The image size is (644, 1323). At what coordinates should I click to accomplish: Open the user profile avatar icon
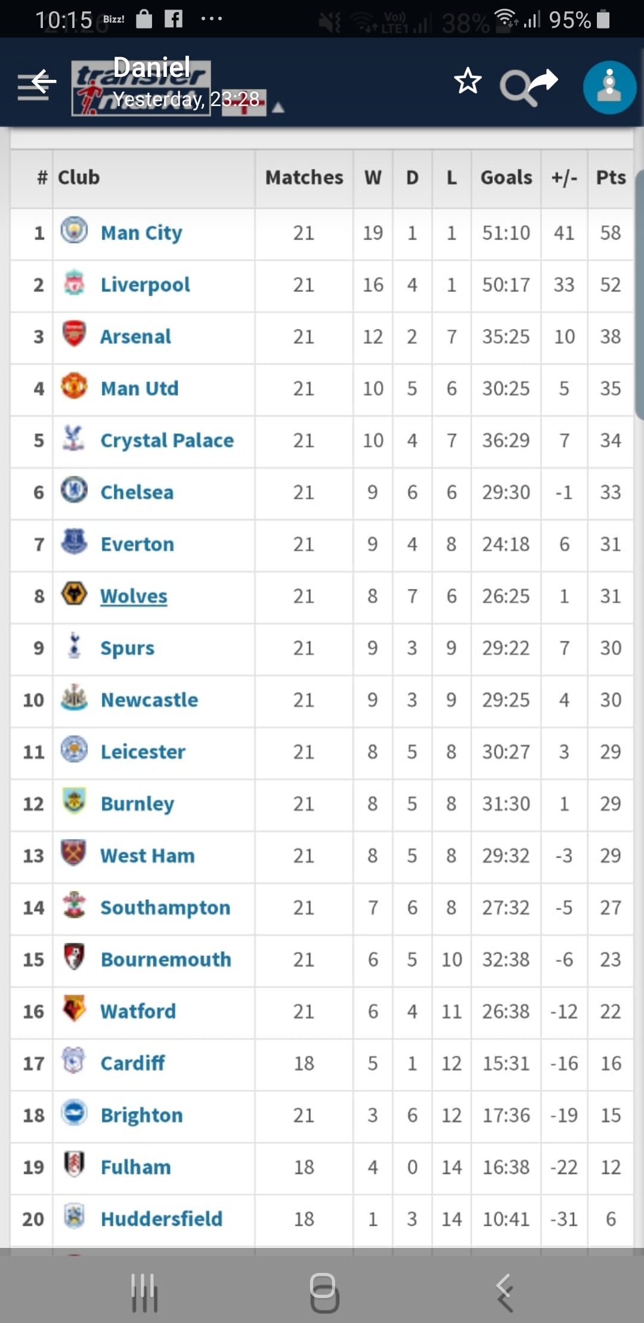tap(609, 87)
